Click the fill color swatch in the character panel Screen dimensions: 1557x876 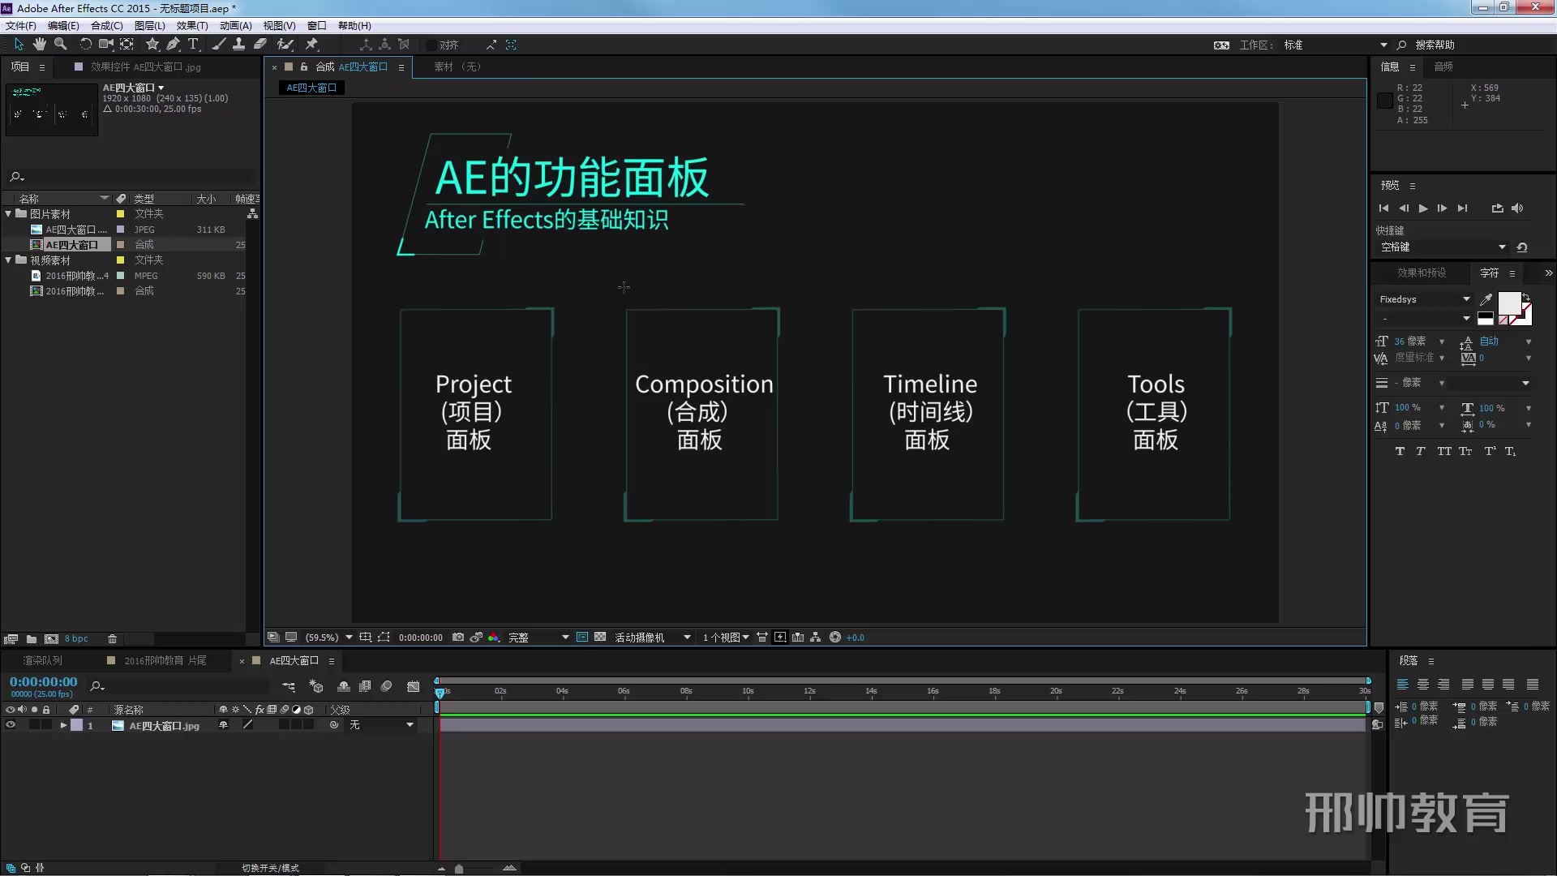1508,303
